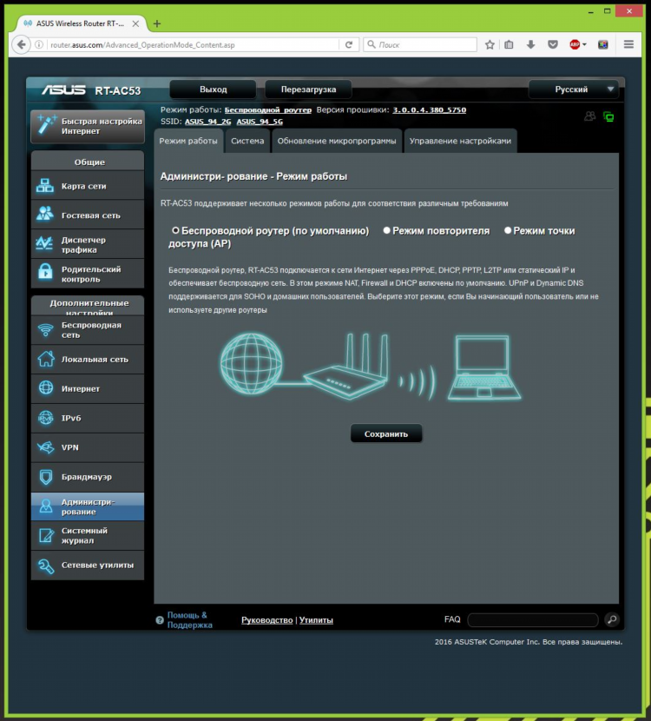651x721 pixels.
Task: Click the router.asus.com address bar
Action: point(193,44)
